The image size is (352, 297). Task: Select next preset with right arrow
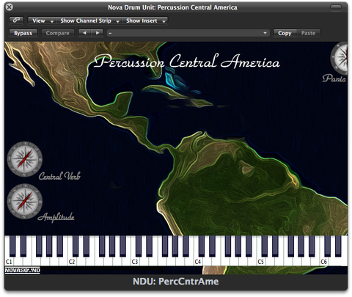tap(98, 33)
